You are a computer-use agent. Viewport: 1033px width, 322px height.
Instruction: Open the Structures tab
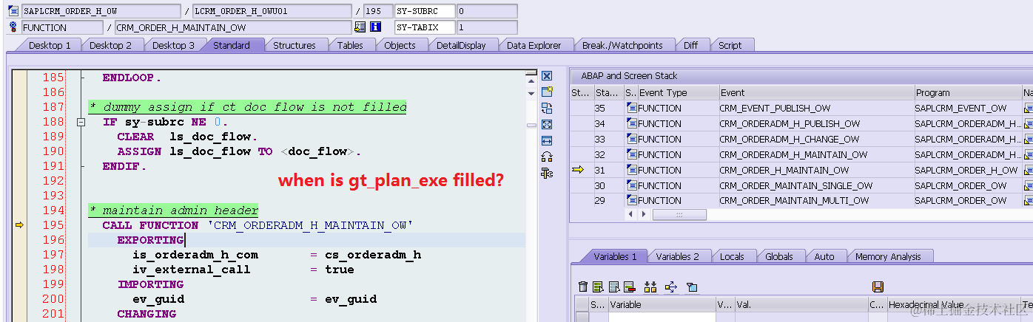(x=294, y=45)
